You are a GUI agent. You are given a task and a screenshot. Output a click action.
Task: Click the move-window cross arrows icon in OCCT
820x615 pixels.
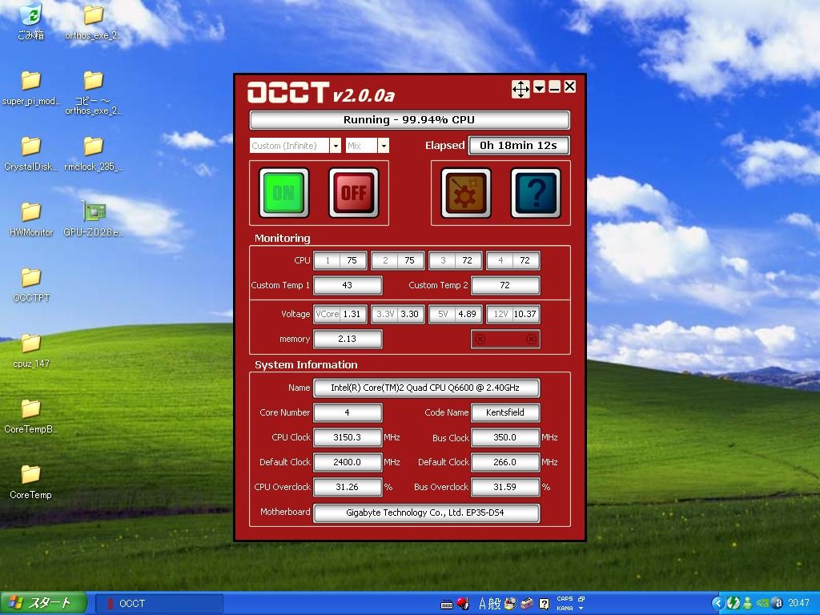[x=521, y=89]
